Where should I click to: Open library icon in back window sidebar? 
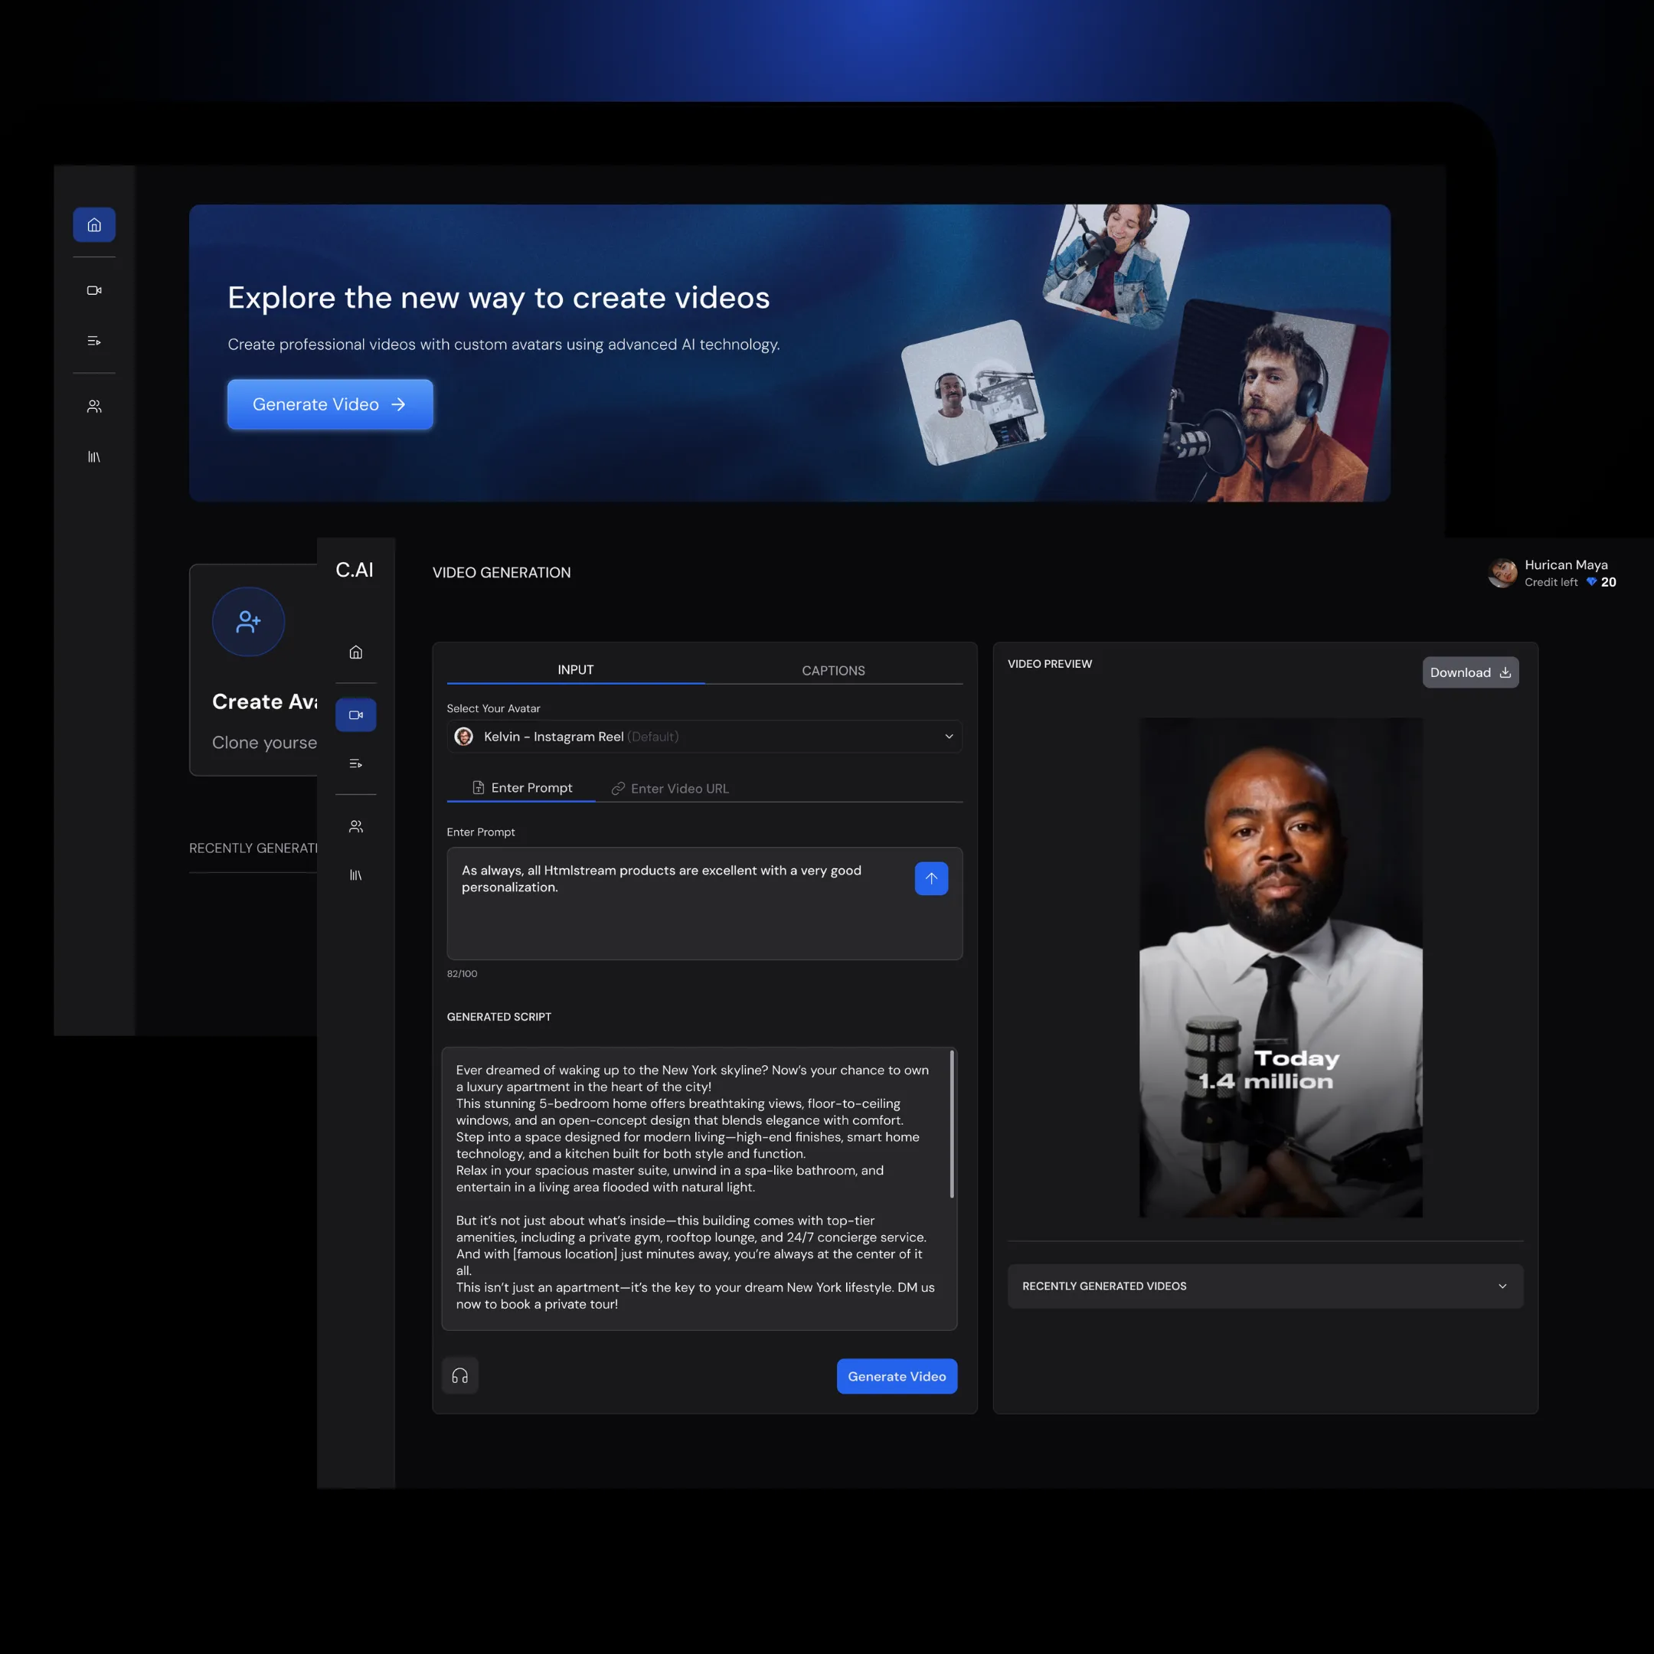[94, 457]
